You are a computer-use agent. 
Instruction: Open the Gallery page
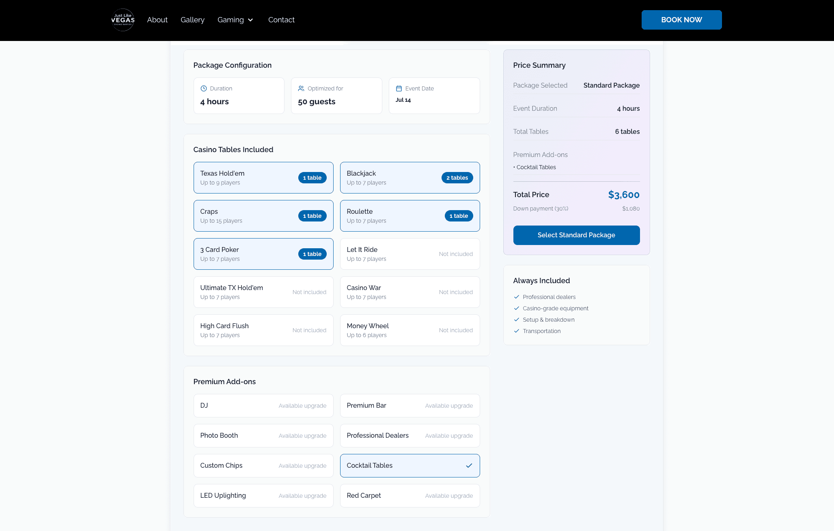pyautogui.click(x=192, y=20)
